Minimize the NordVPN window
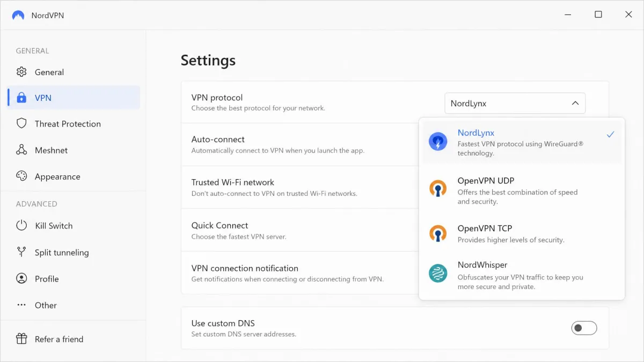The width and height of the screenshot is (644, 362). click(x=568, y=14)
